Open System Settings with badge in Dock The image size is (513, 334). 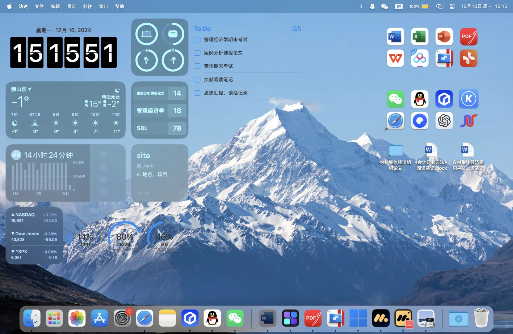[x=122, y=318]
